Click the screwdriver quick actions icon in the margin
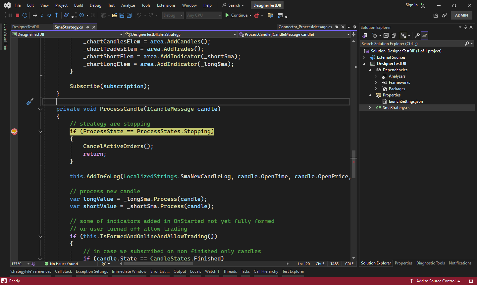The height and width of the screenshot is (285, 477). pyautogui.click(x=30, y=102)
